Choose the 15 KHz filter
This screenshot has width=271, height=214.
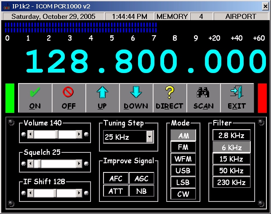231,159
